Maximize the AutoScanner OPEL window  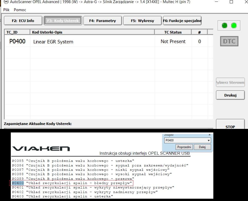click(x=231, y=2)
